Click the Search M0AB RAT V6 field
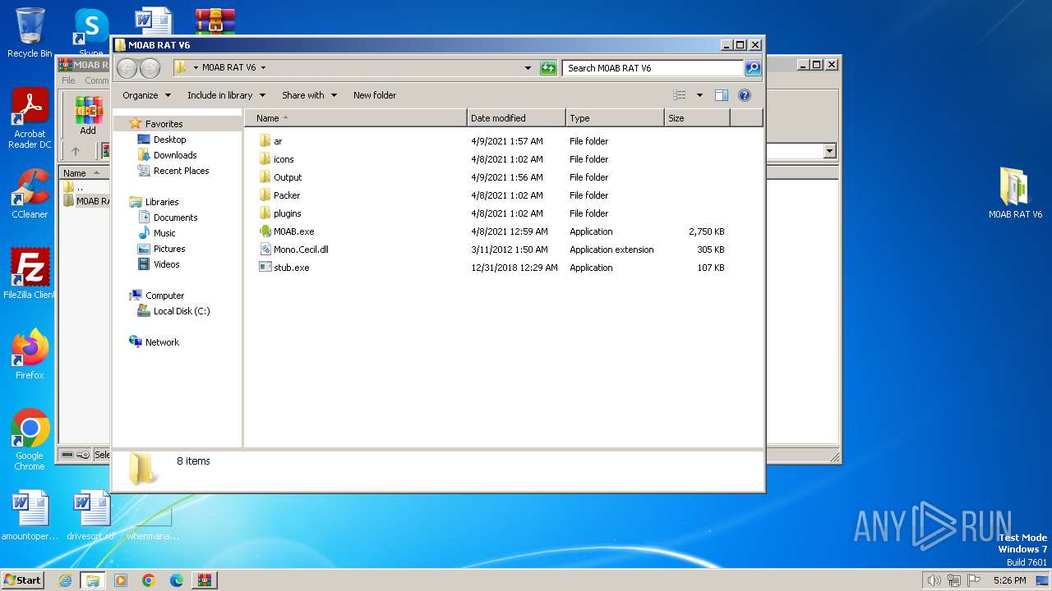 [653, 68]
